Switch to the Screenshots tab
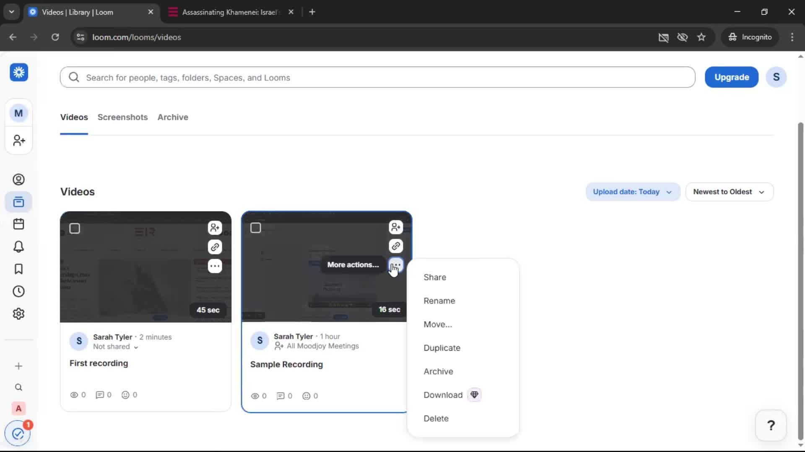The width and height of the screenshot is (805, 452). 122,117
